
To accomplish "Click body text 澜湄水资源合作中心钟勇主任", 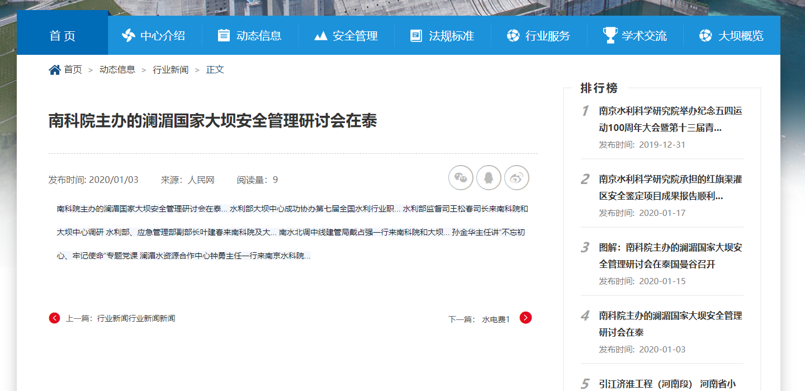I will [225, 256].
